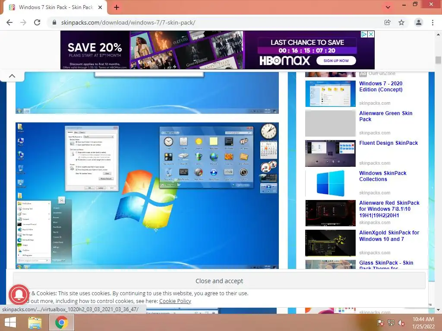The width and height of the screenshot is (442, 331).
Task: Select the Windows 7 Skin Pack tab
Action: click(55, 7)
